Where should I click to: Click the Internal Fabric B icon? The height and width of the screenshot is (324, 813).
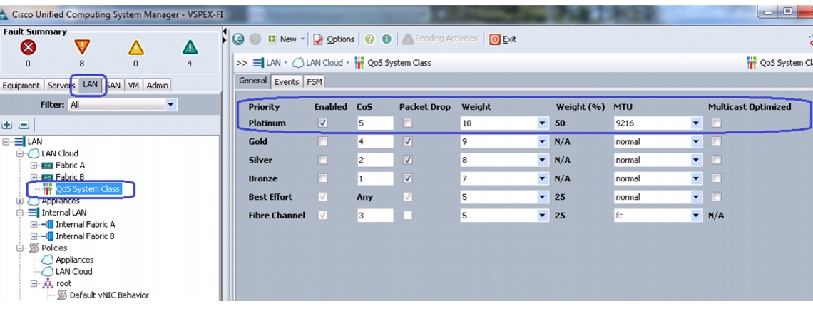47,236
